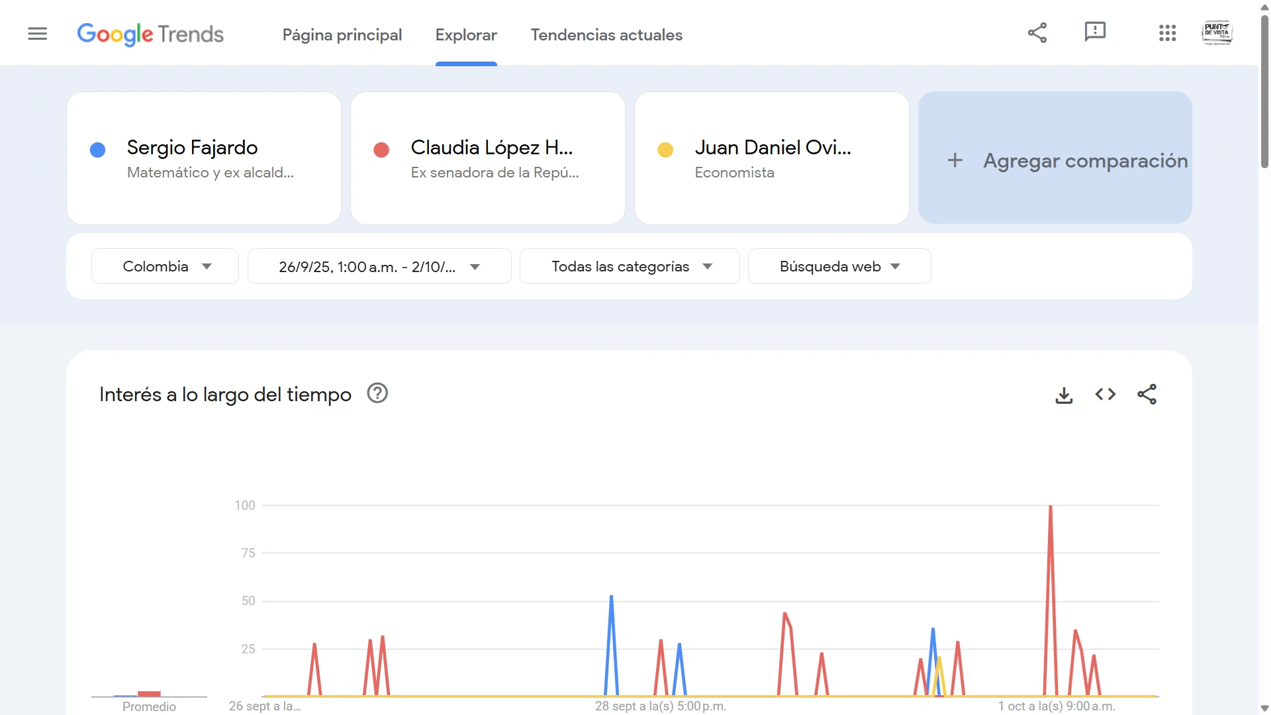The height and width of the screenshot is (715, 1271).
Task: Download the interest over time CSV
Action: coord(1064,395)
